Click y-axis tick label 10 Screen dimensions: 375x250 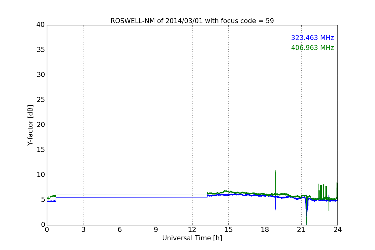tap(41, 175)
